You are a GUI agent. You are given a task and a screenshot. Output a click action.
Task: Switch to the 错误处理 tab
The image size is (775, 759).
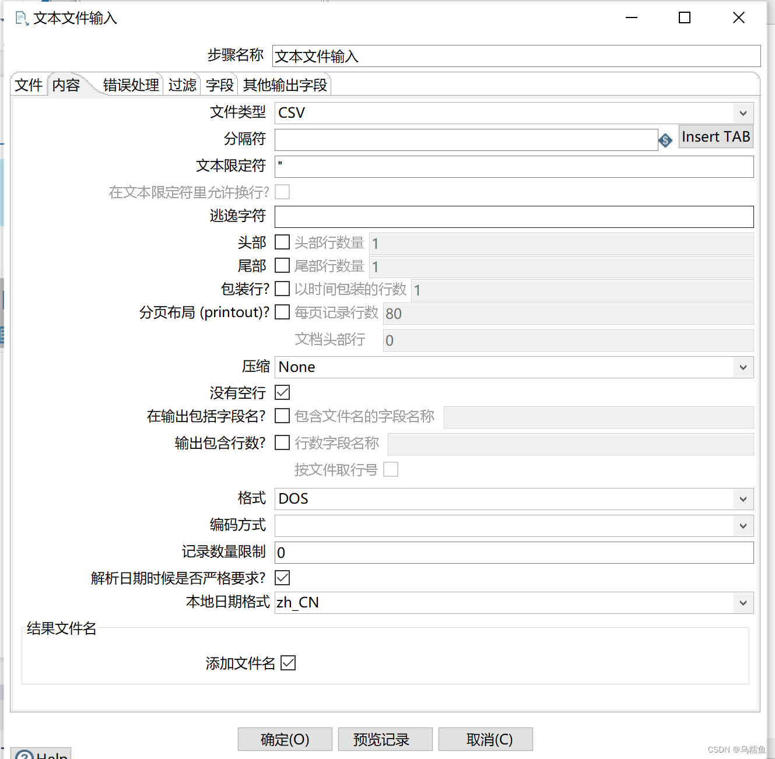coord(131,85)
